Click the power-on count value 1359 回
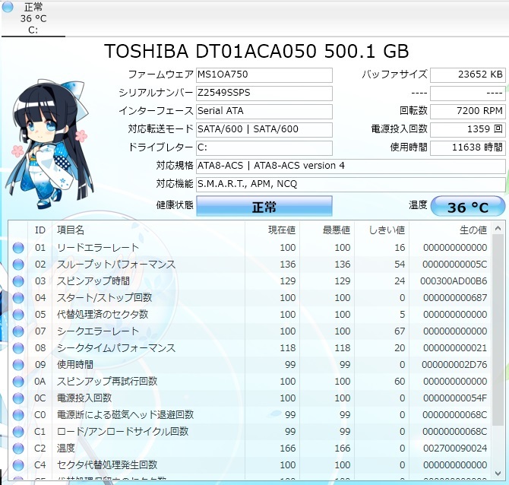This screenshot has height=485, width=509. tap(468, 129)
